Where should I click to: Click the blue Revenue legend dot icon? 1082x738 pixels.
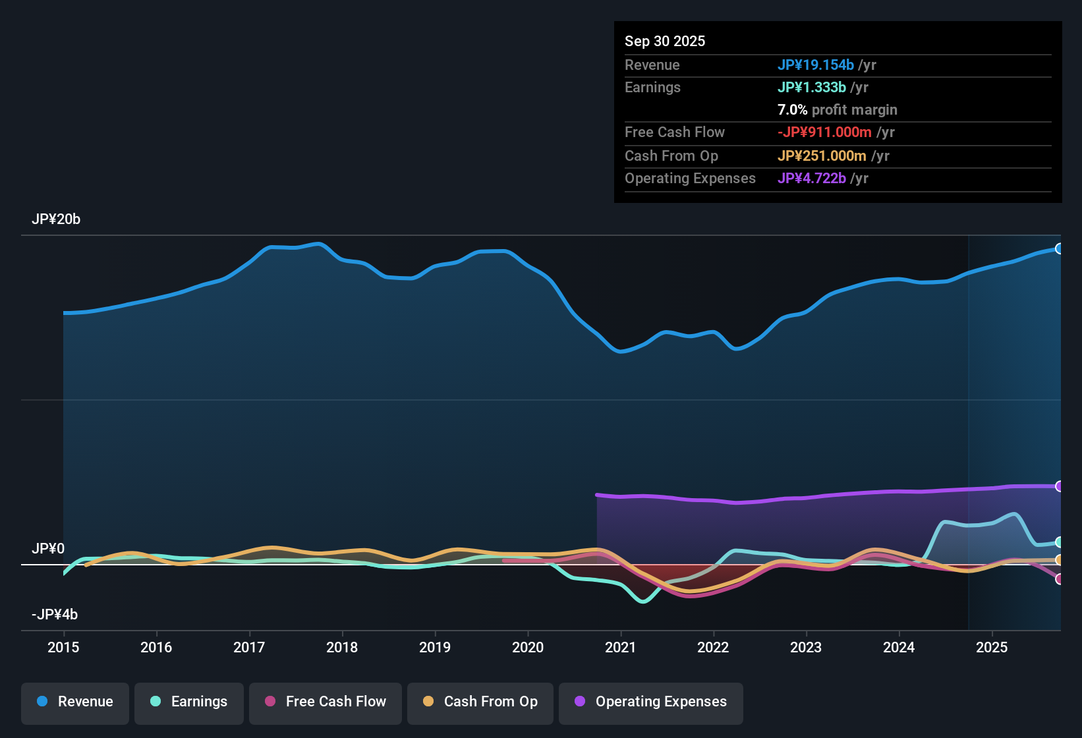click(x=43, y=702)
